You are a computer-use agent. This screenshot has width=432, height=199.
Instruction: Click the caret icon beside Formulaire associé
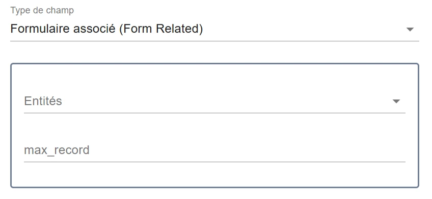[410, 29]
